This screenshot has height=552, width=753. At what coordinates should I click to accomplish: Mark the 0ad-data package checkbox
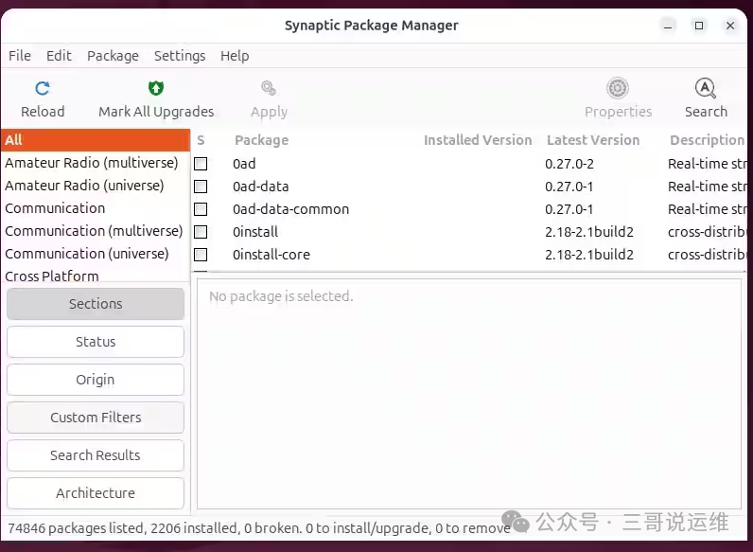pyautogui.click(x=201, y=187)
